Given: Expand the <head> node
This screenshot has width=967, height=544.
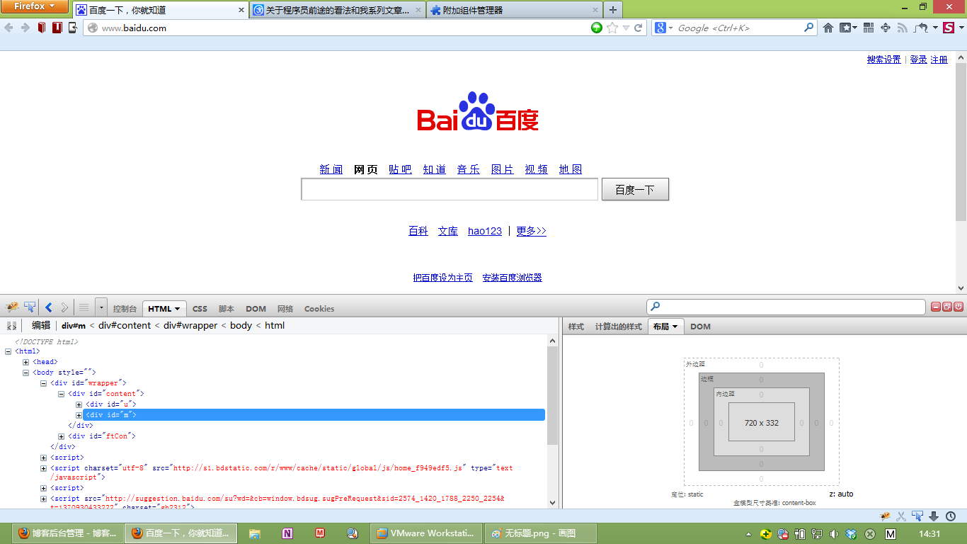Looking at the screenshot, I should [26, 362].
